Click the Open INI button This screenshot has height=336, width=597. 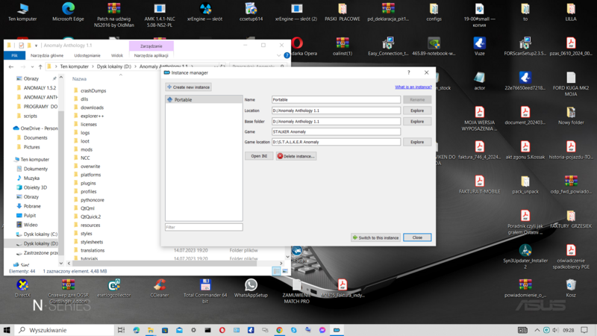point(258,156)
